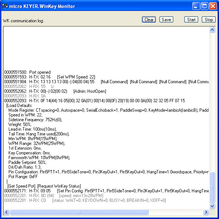Click the 'H-RX: 55 U' log line
This screenshot has height=219, width=219.
pos(29,87)
